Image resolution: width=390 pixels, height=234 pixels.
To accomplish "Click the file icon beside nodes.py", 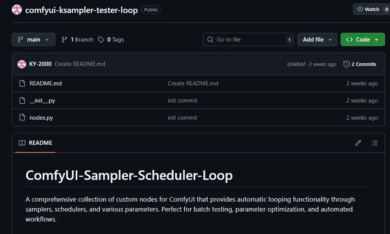I will pos(22,117).
